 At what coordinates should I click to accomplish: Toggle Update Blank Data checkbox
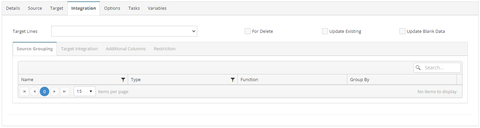402,31
